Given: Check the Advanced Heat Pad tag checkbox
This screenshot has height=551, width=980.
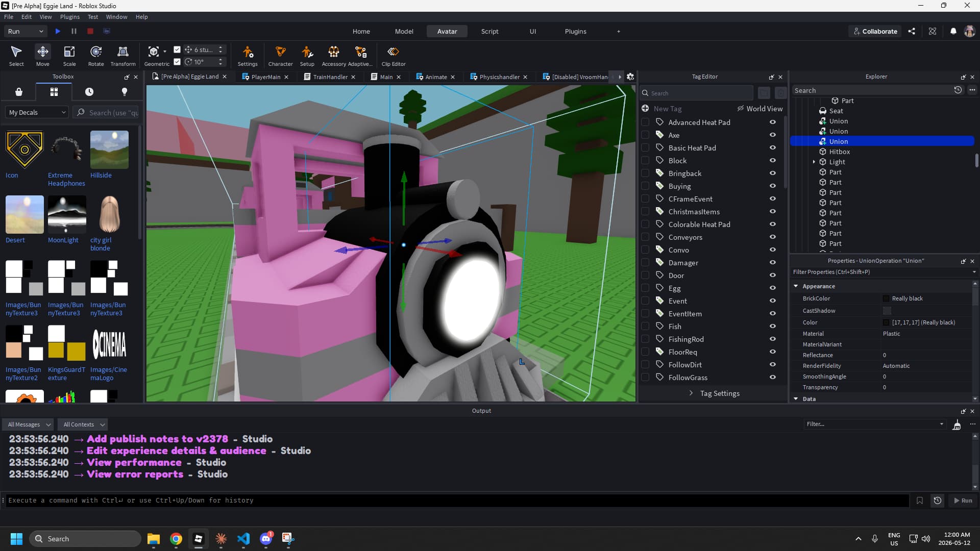Looking at the screenshot, I should point(645,122).
